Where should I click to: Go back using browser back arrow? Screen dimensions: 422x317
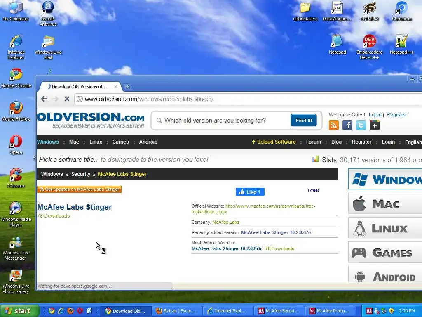tap(44, 99)
